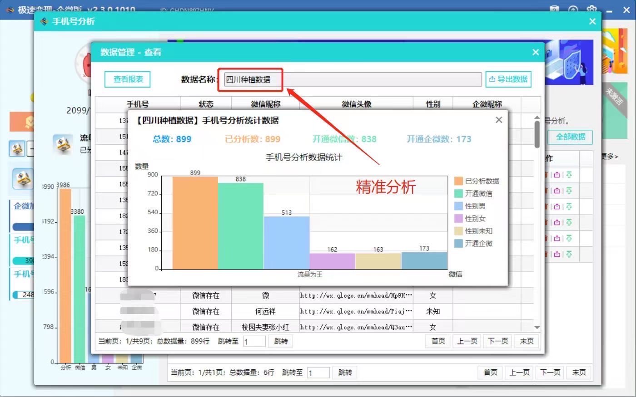Open the 查看报表 report view

[128, 79]
